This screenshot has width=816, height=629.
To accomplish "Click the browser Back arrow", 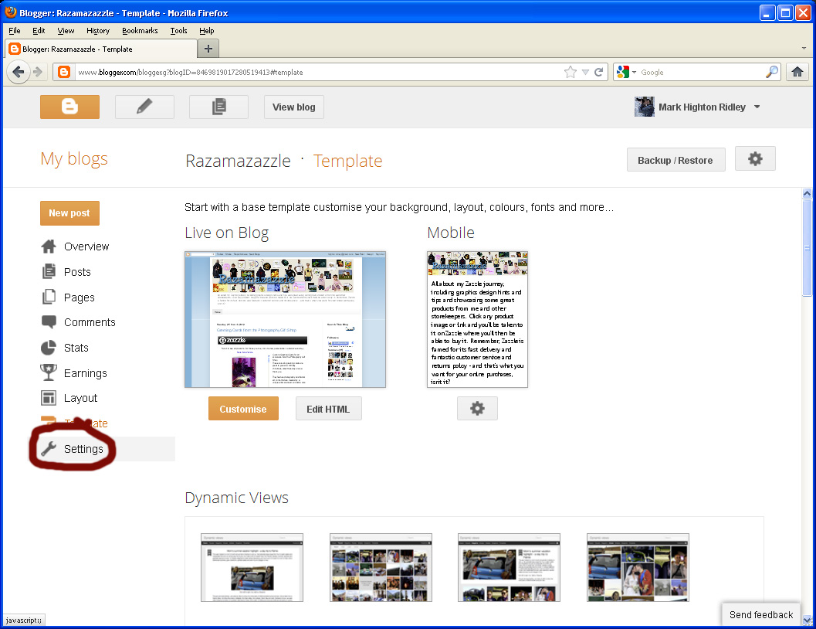I will [x=19, y=72].
